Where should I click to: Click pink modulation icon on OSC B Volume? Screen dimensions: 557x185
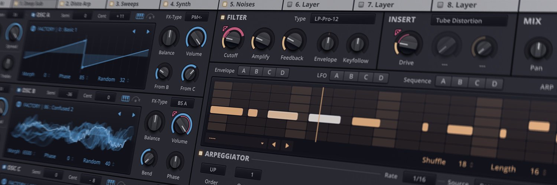point(174,114)
